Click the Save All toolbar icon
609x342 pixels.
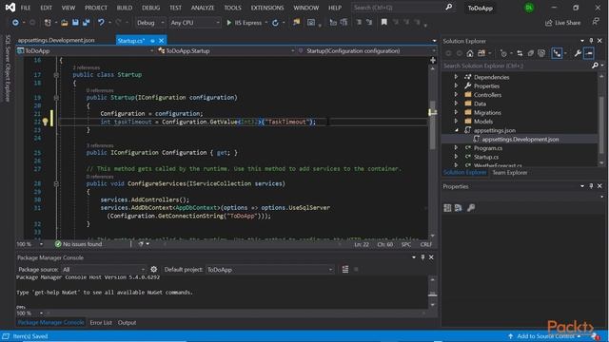86,23
